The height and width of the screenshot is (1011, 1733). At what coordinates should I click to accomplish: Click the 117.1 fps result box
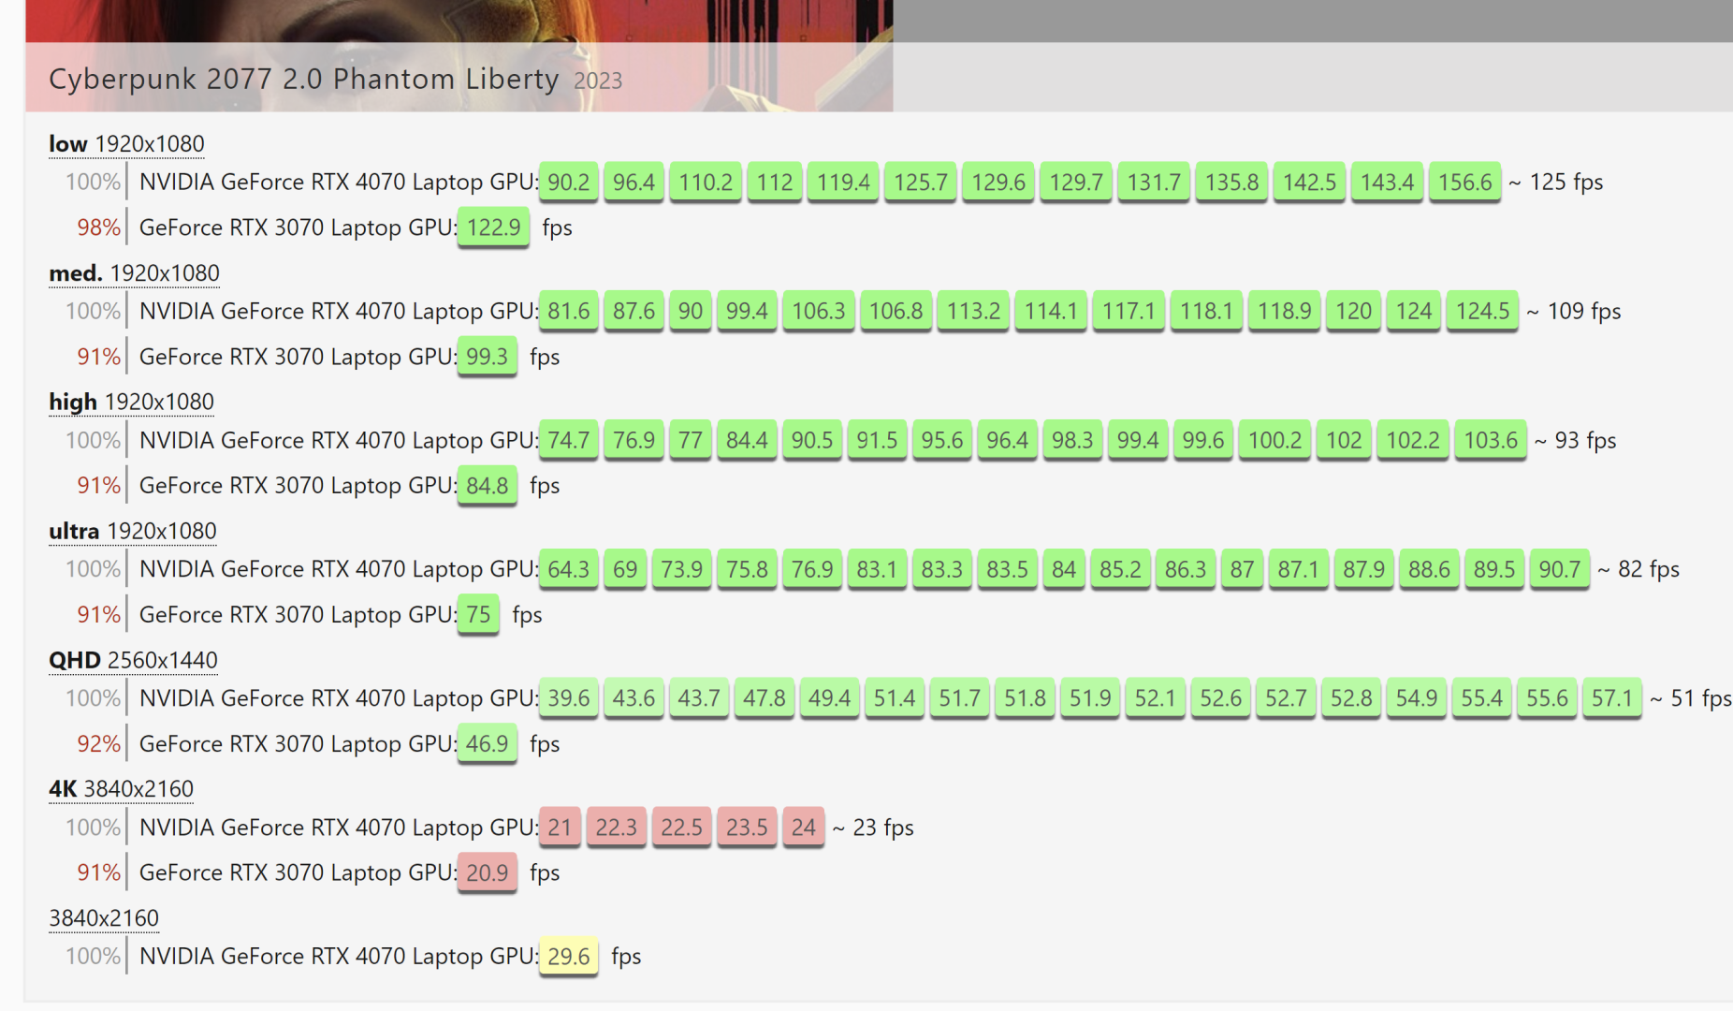point(1129,311)
